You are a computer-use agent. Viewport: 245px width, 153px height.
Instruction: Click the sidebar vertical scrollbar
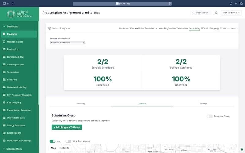(38, 61)
